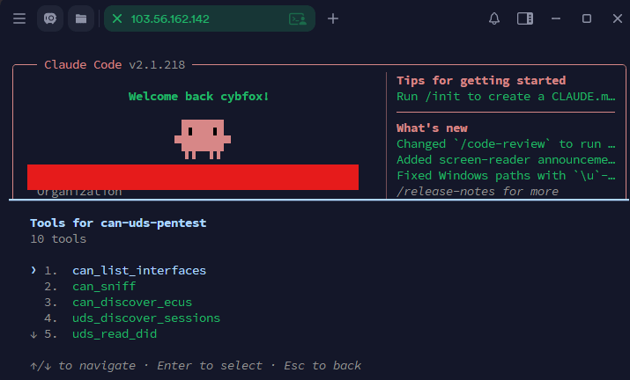This screenshot has height=380, width=630.
Task: Select can_discover_ecus tool
Action: click(x=132, y=303)
